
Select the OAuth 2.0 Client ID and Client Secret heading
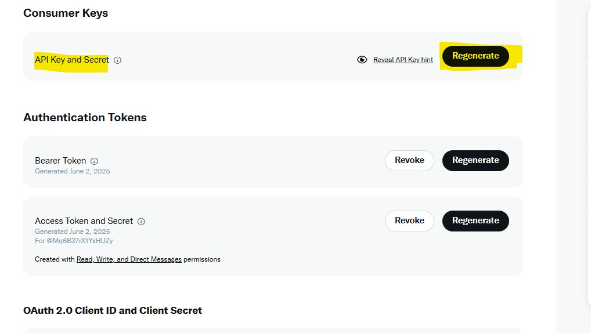(113, 310)
